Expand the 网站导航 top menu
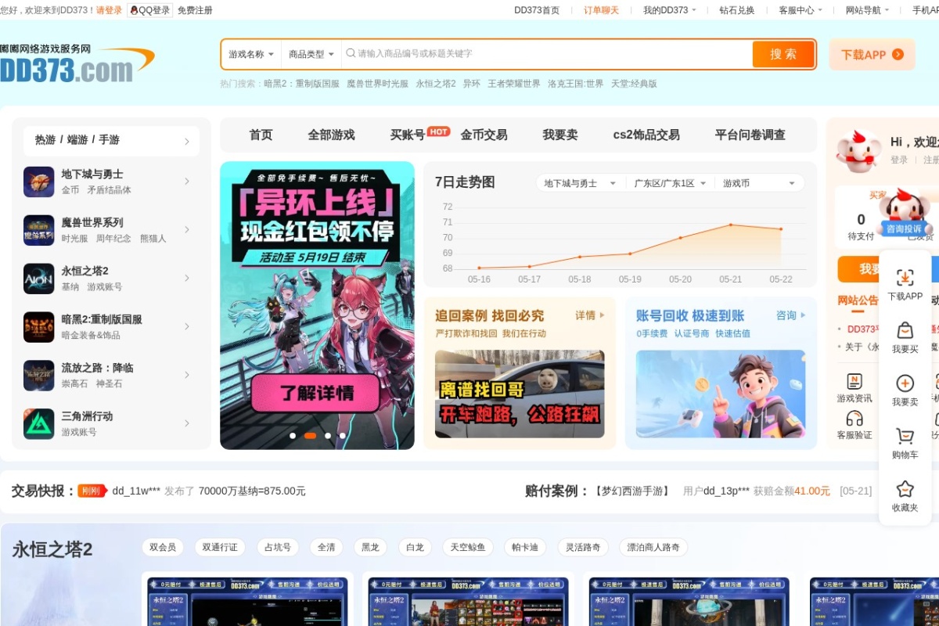 coord(868,10)
